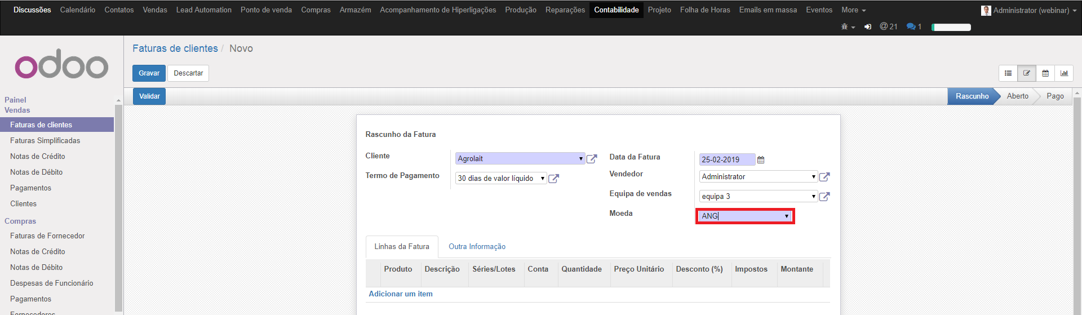The height and width of the screenshot is (315, 1082).
Task: Open the More menu in top bar
Action: coord(853,10)
